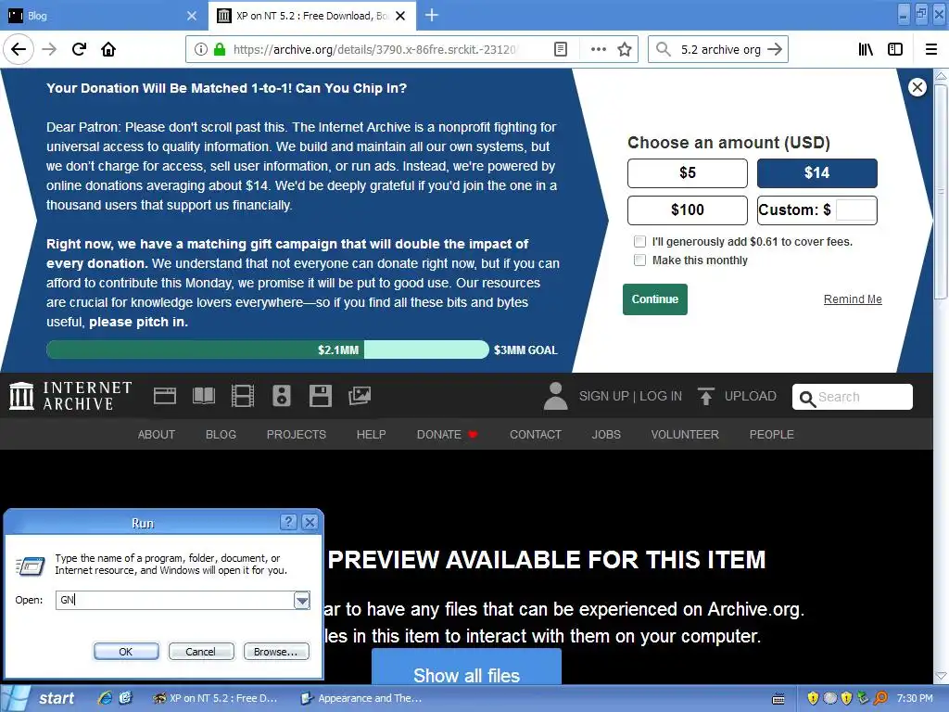The width and height of the screenshot is (949, 712).
Task: Dismiss the donation banner with X
Action: click(x=917, y=87)
